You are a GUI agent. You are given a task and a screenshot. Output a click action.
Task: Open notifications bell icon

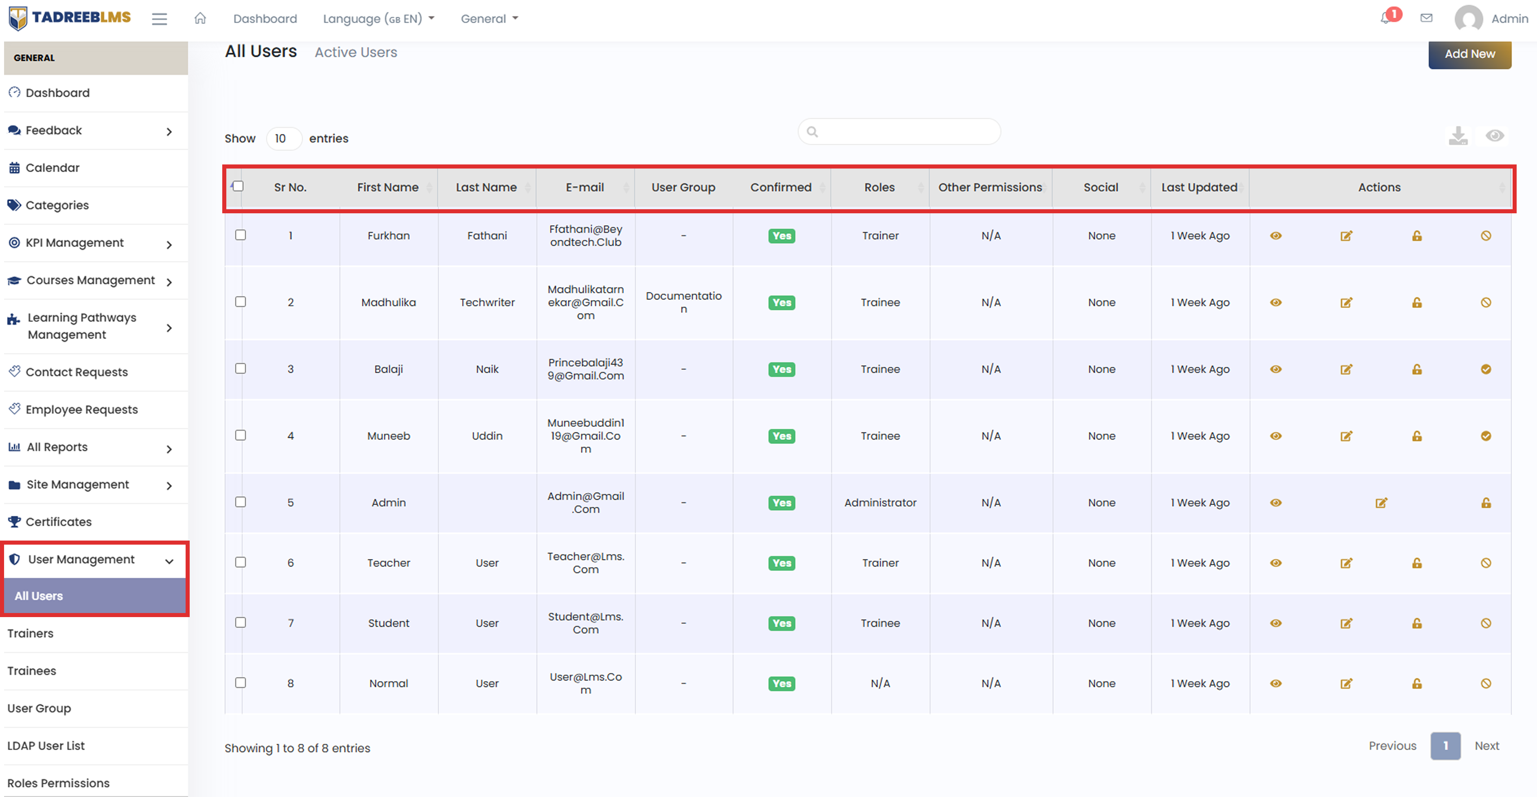pos(1386,18)
